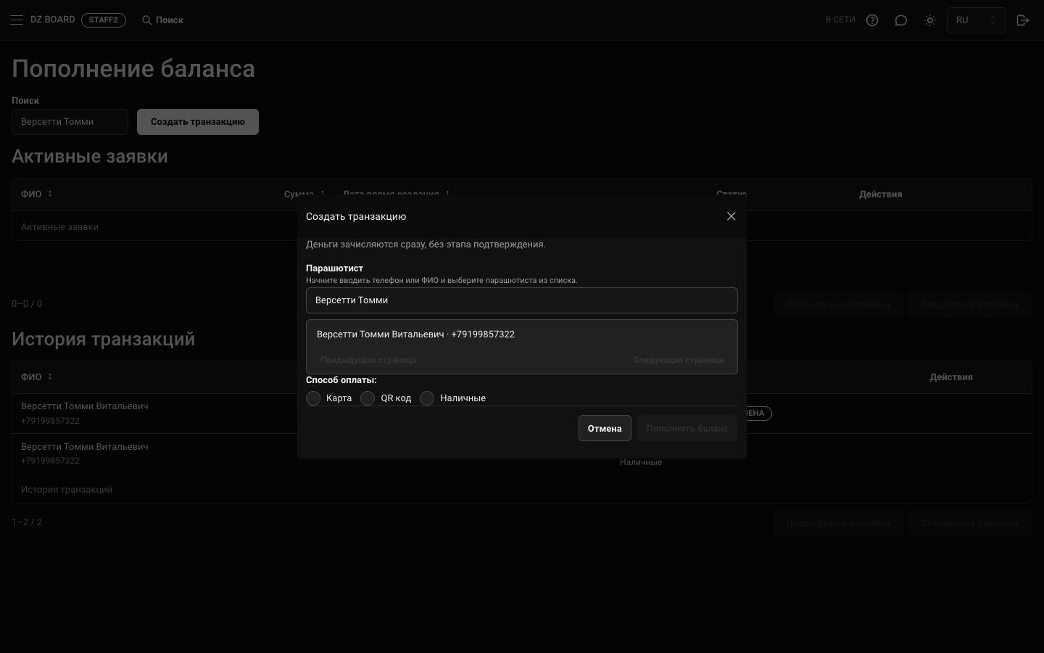
Task: Click the Отмена button
Action: point(605,428)
